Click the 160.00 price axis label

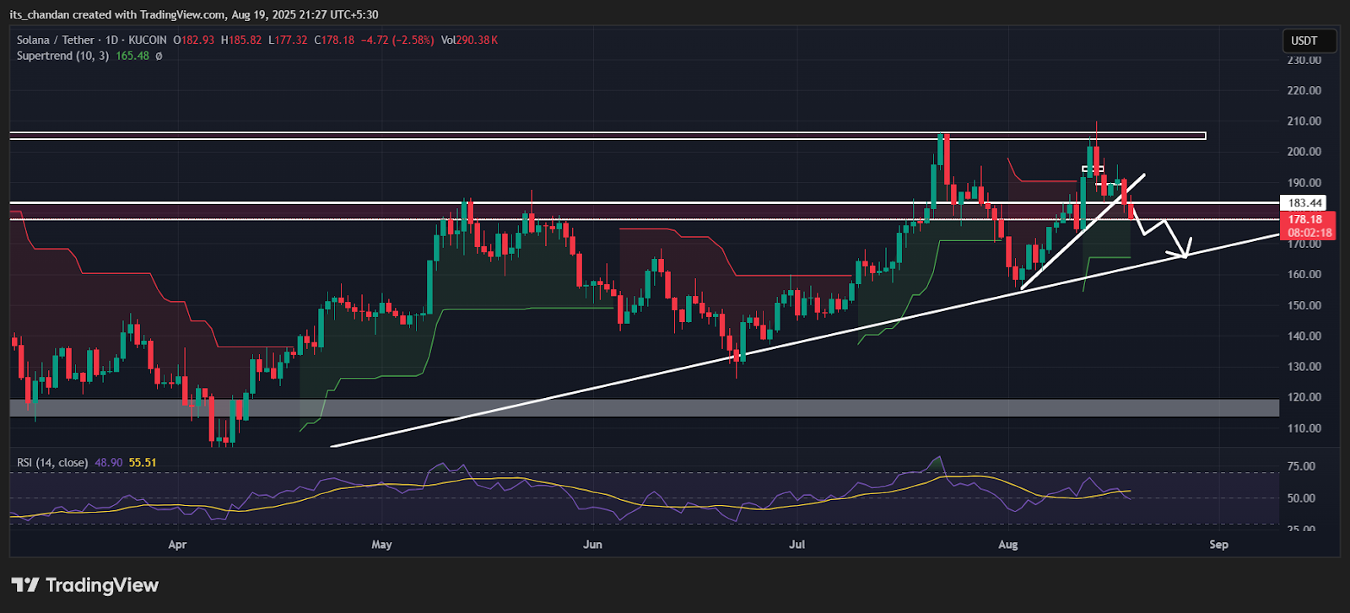click(1304, 274)
